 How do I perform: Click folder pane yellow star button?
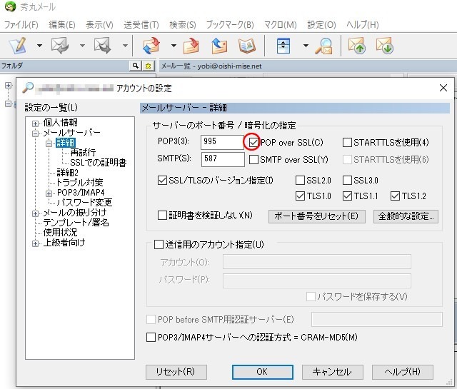pos(148,66)
